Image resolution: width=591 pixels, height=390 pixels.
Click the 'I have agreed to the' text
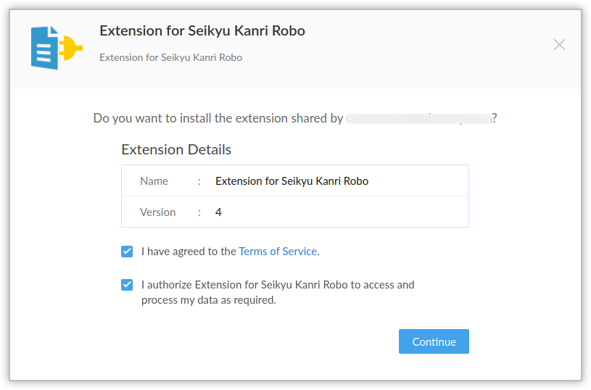[x=189, y=252]
